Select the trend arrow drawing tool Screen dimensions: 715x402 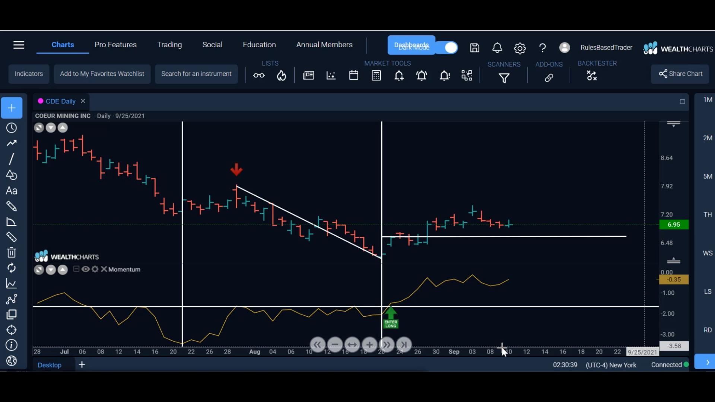[12, 143]
